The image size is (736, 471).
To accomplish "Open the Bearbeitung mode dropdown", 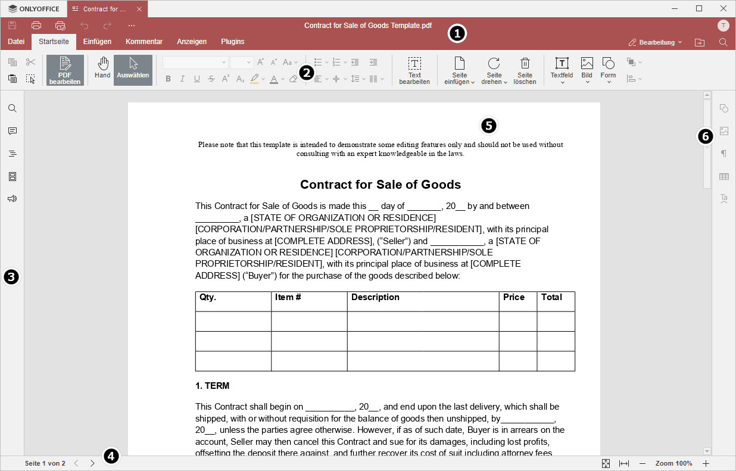I will coord(656,42).
